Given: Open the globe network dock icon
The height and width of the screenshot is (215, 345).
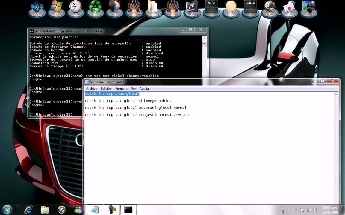Looking at the screenshot, I should pos(270,9).
